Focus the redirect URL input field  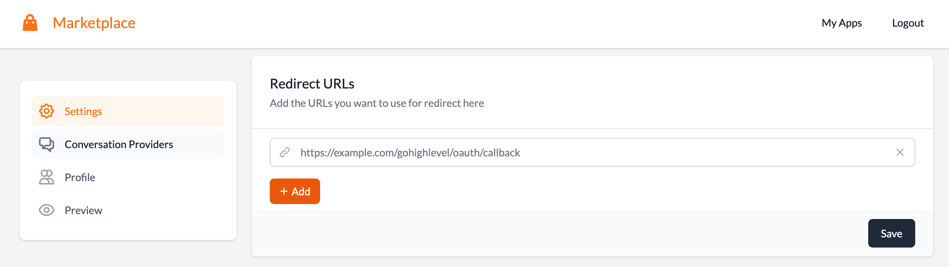592,152
